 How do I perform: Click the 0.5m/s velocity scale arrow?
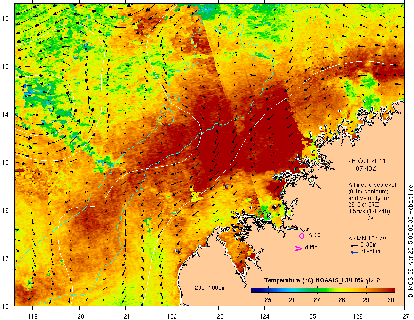click(364, 218)
